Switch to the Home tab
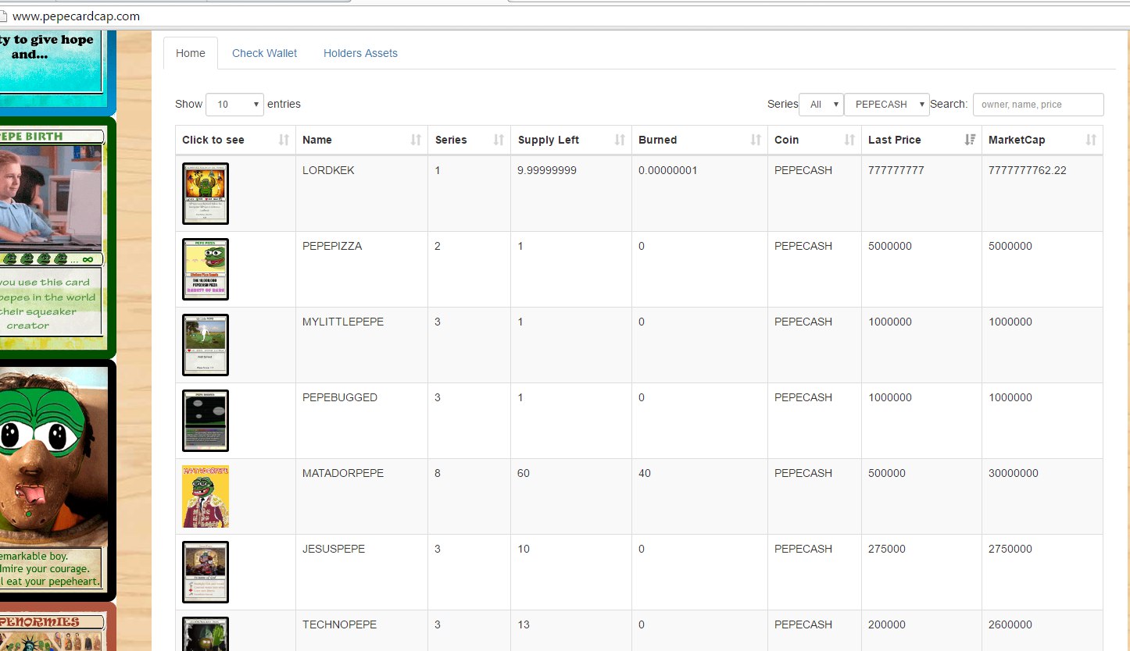1130x651 pixels. click(191, 53)
